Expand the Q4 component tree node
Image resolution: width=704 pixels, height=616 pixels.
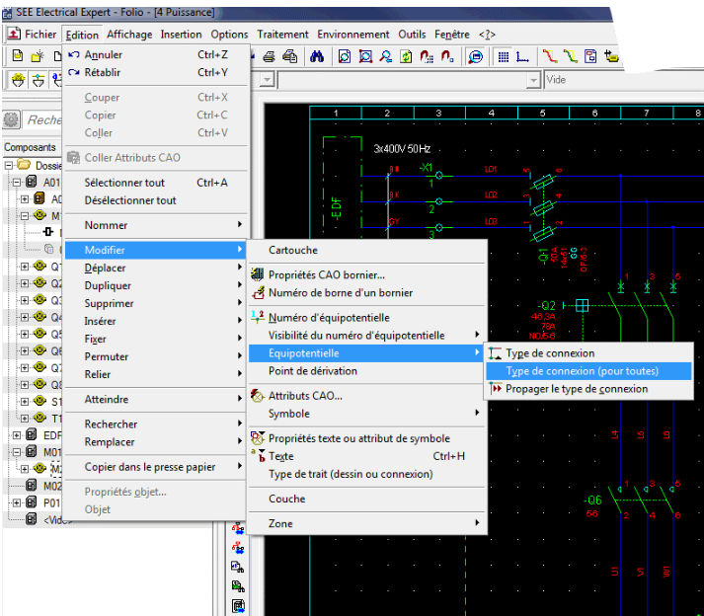[x=25, y=317]
